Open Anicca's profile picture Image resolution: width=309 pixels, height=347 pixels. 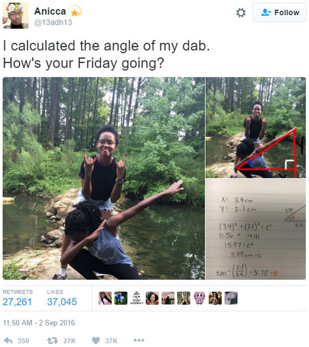point(16,16)
